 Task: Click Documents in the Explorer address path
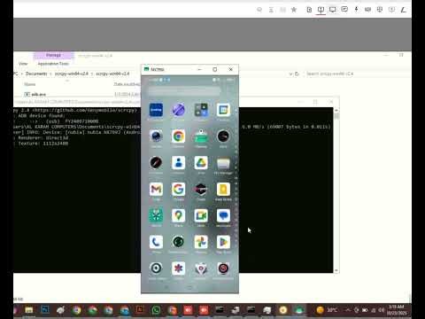coord(36,74)
